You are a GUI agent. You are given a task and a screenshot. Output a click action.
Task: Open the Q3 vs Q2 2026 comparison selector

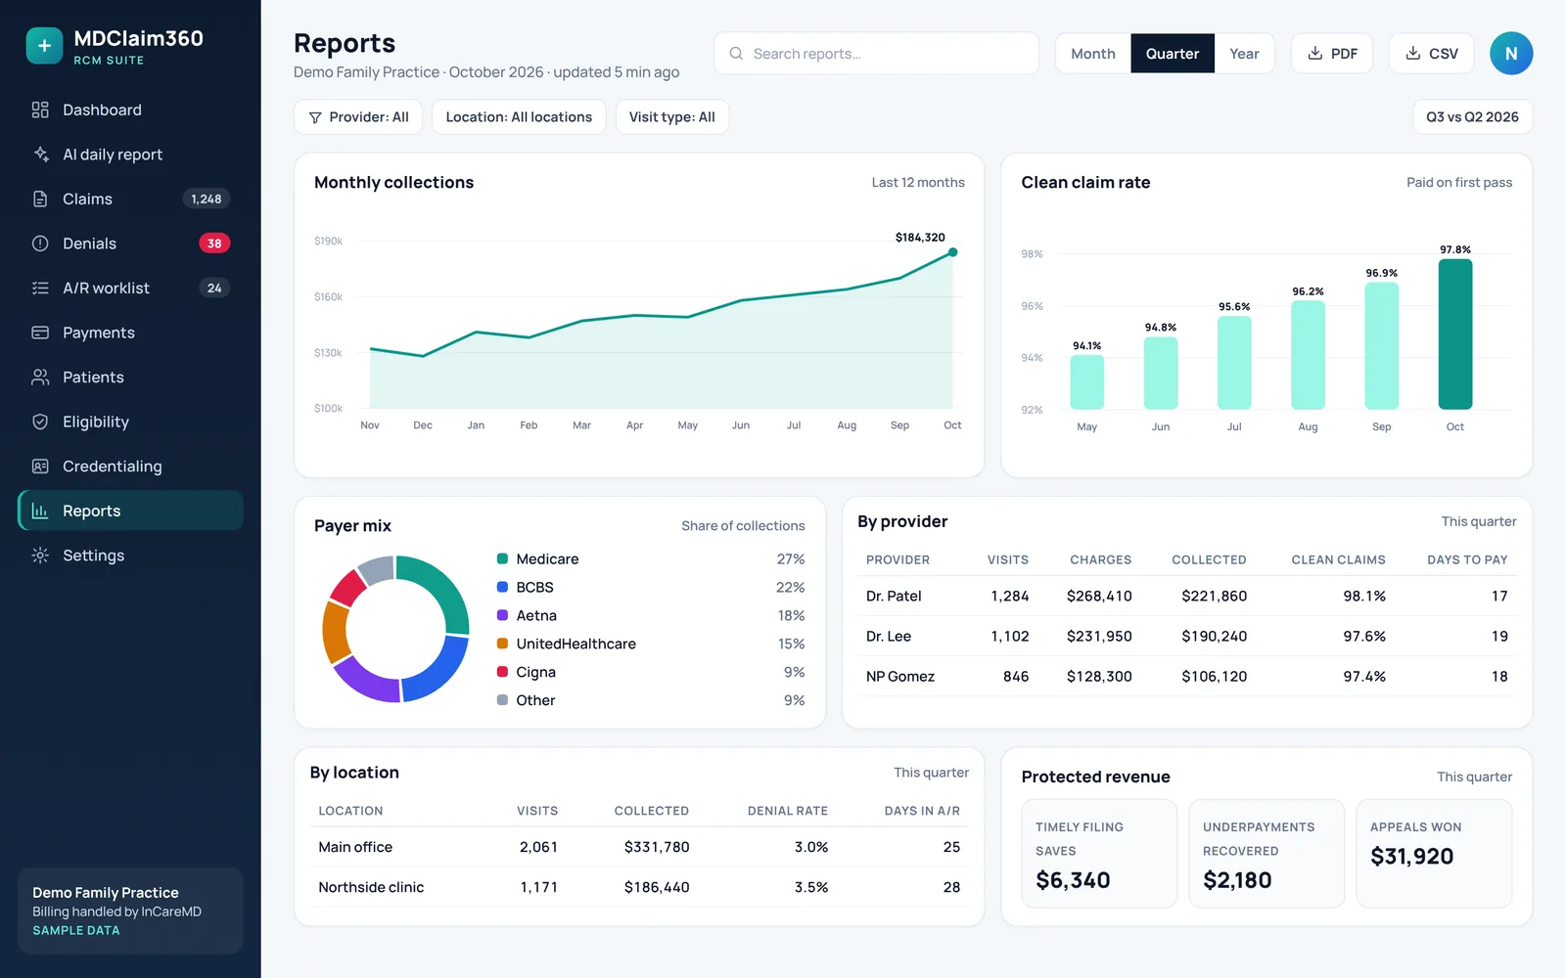[1472, 117]
